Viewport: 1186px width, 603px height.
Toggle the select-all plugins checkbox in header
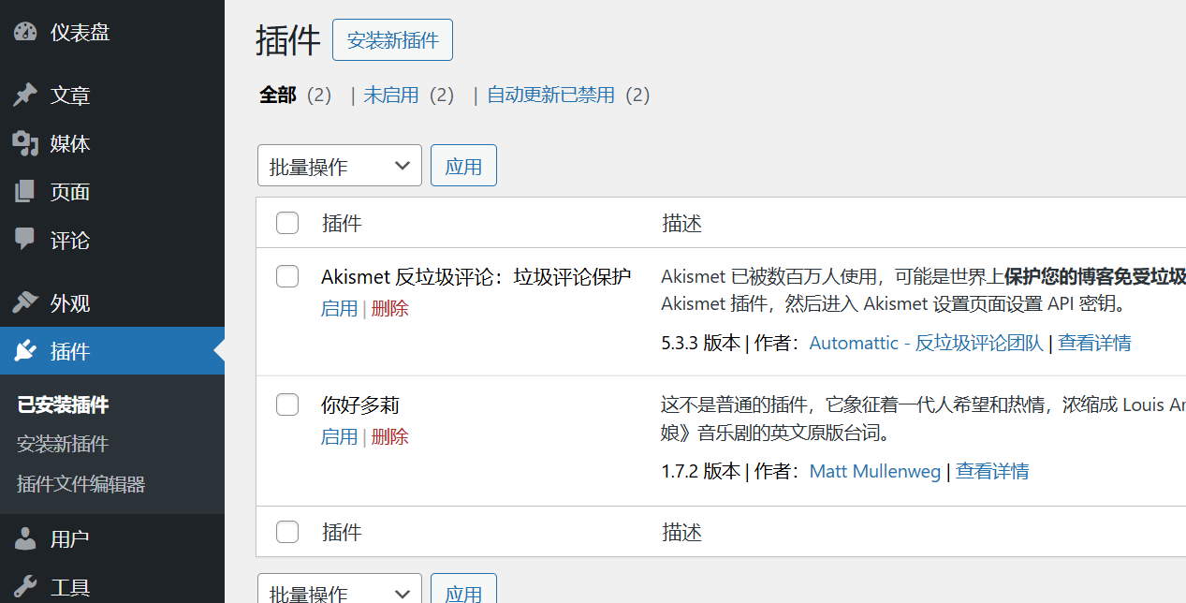coord(286,223)
